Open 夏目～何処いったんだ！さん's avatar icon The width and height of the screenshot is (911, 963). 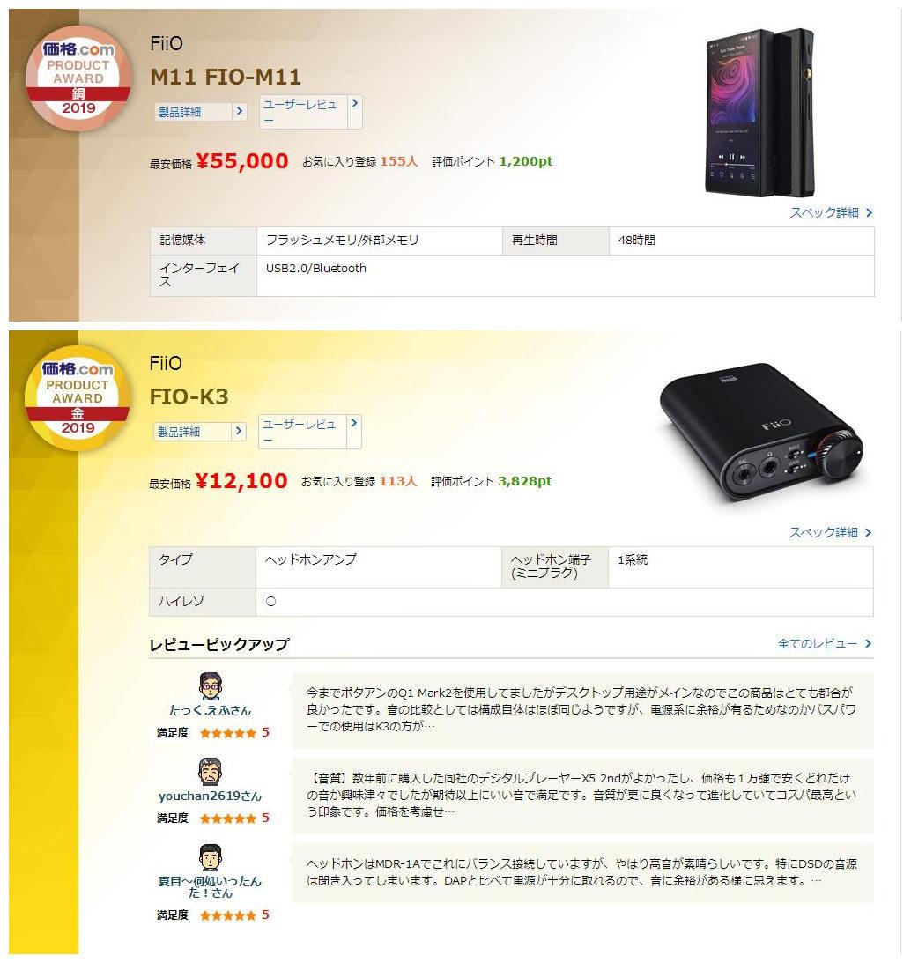coord(211,857)
